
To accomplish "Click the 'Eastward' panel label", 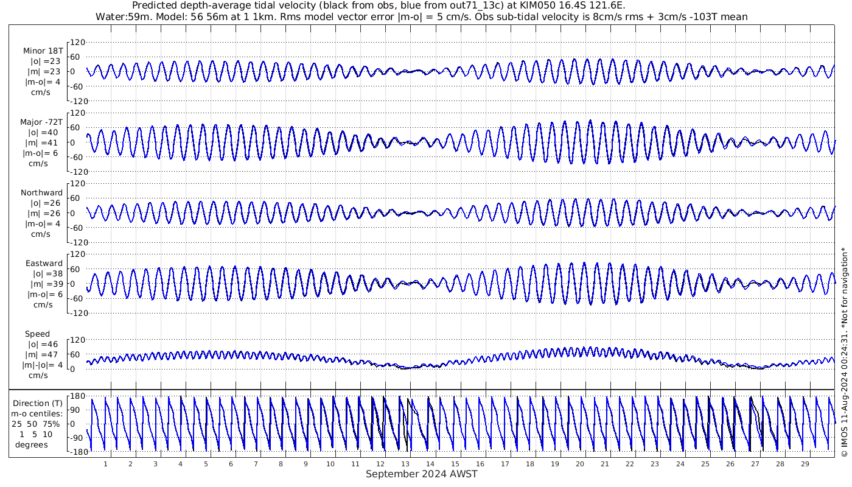I will pos(44,263).
